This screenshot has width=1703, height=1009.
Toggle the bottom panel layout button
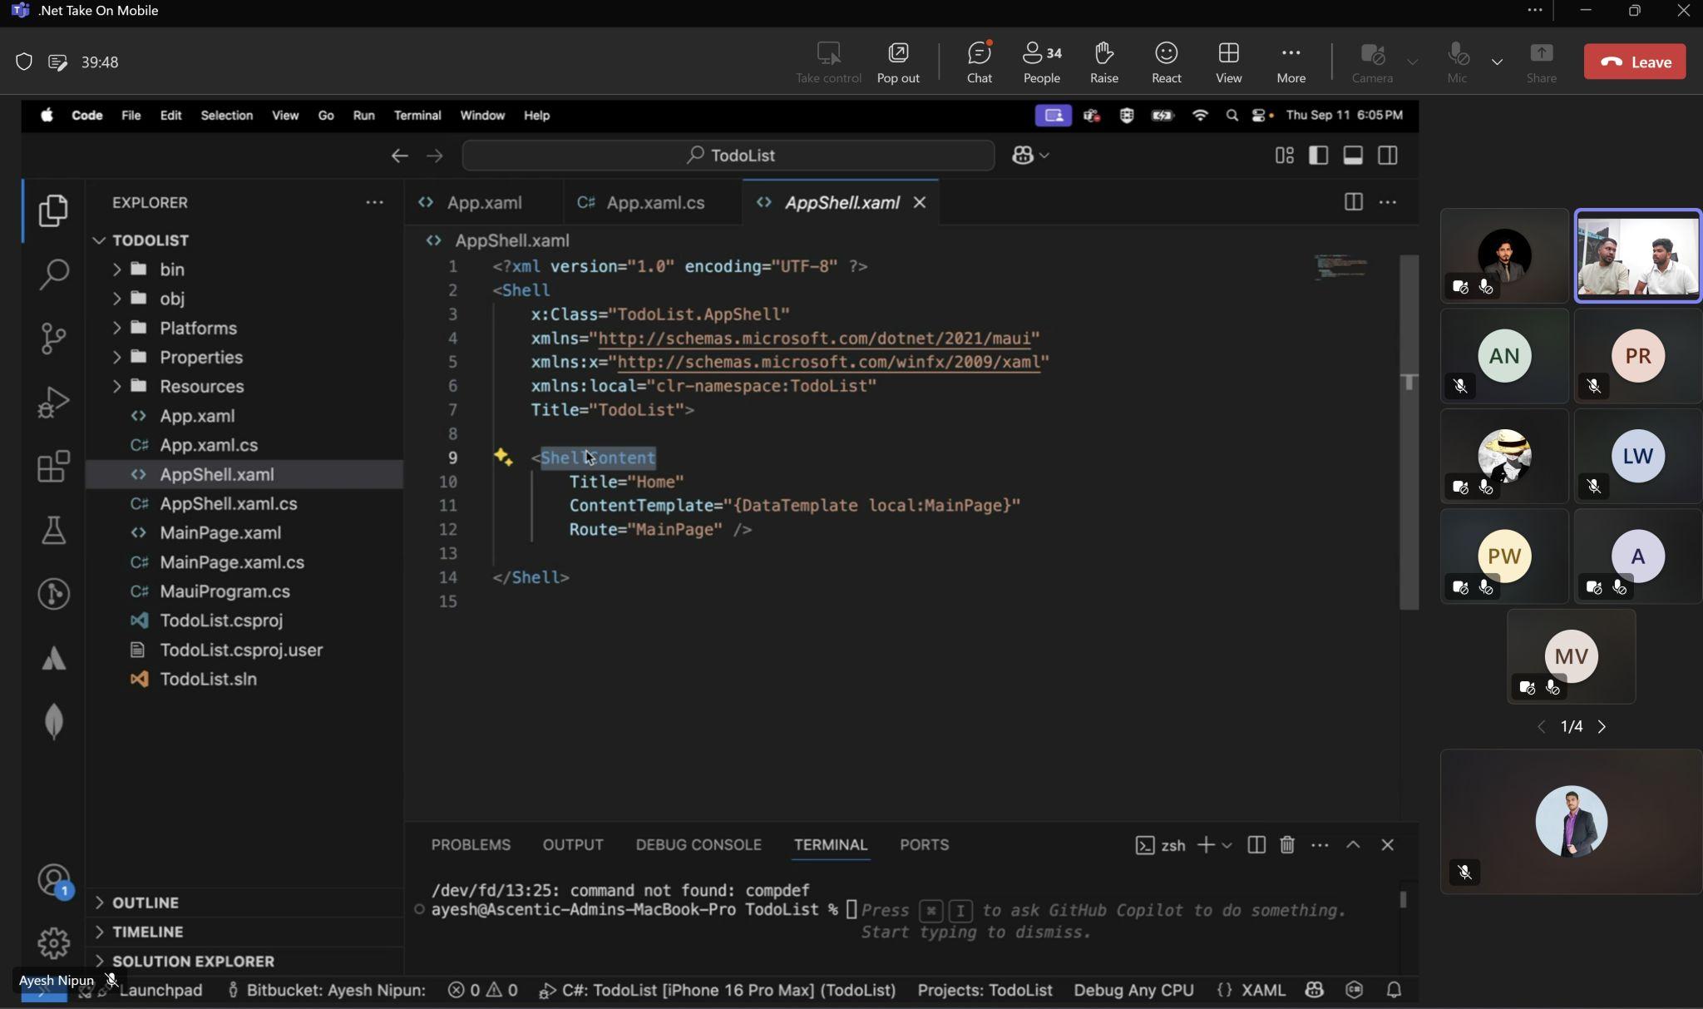click(1353, 156)
